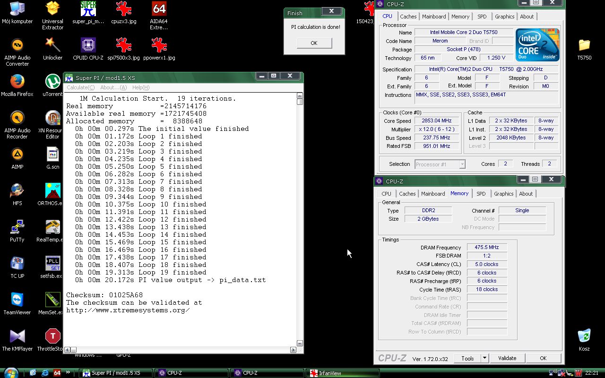Open Processor #1 selection dropdown
The image size is (605, 378).
[x=440, y=164]
